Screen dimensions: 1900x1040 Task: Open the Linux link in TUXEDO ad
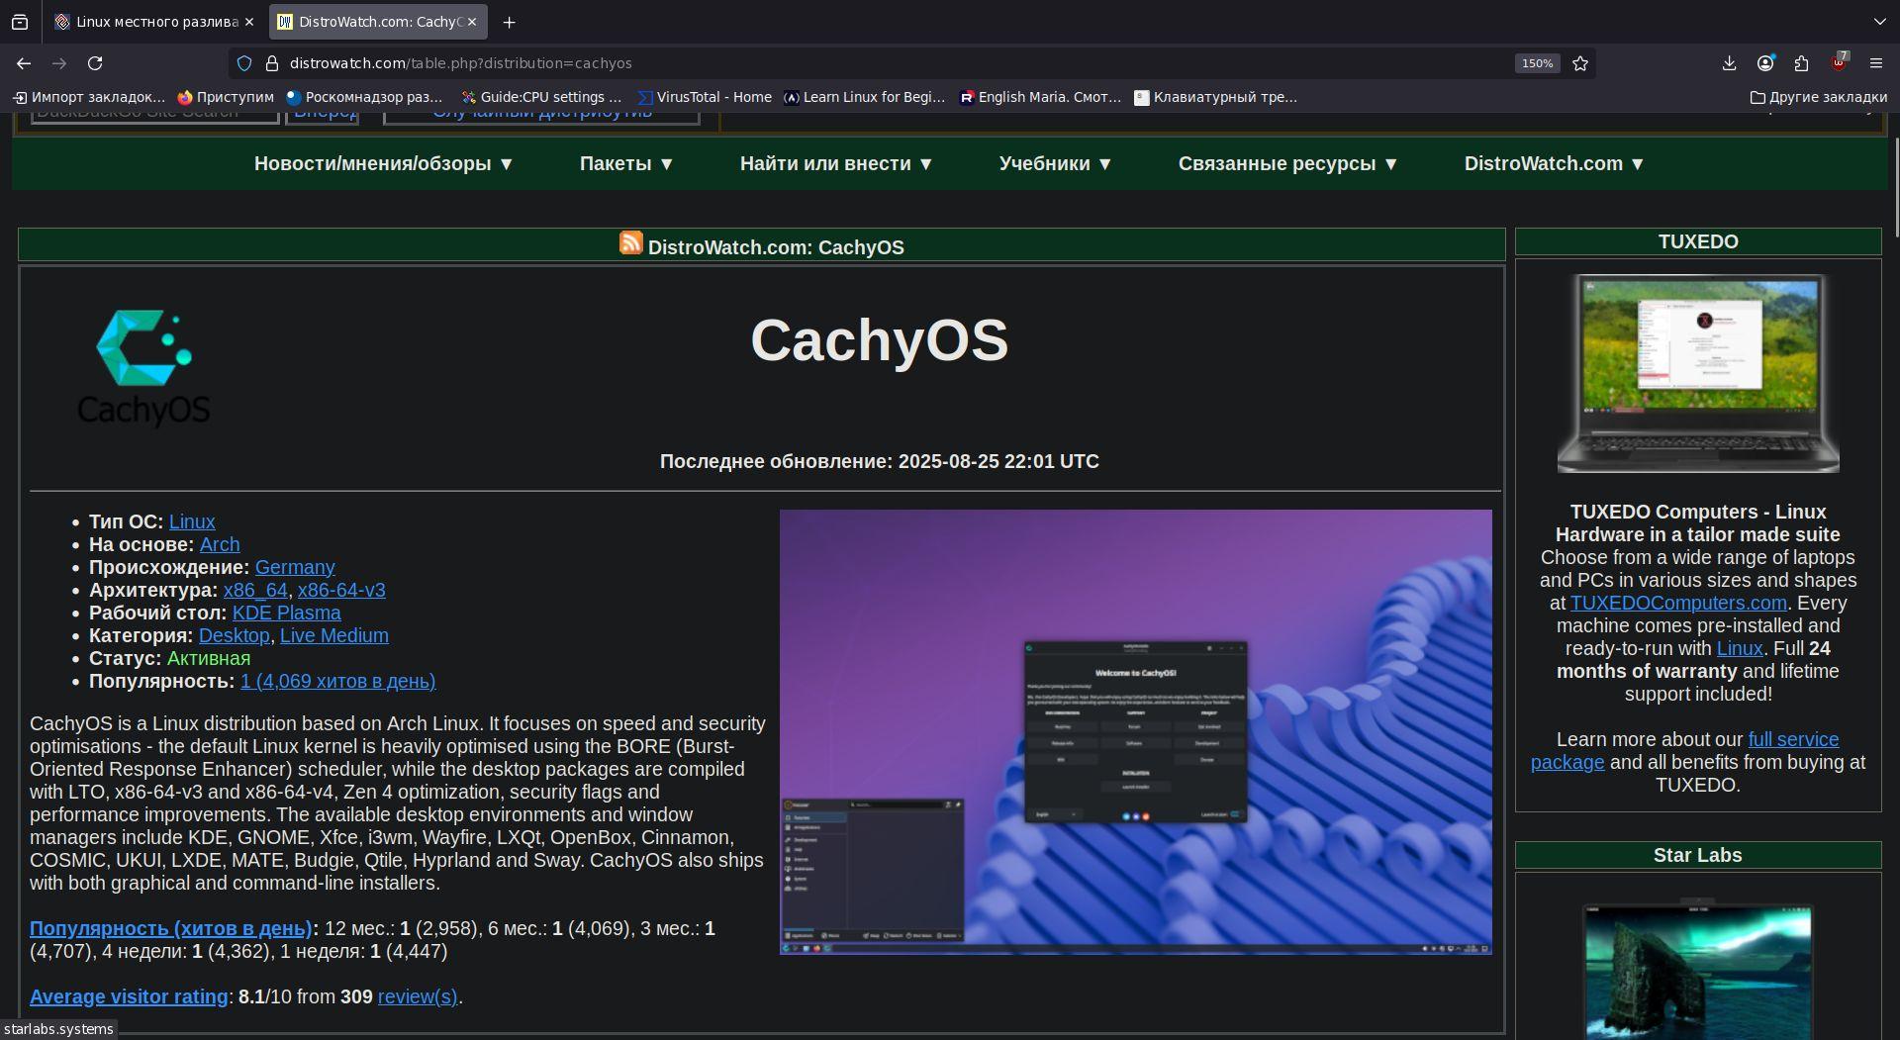1740,648
